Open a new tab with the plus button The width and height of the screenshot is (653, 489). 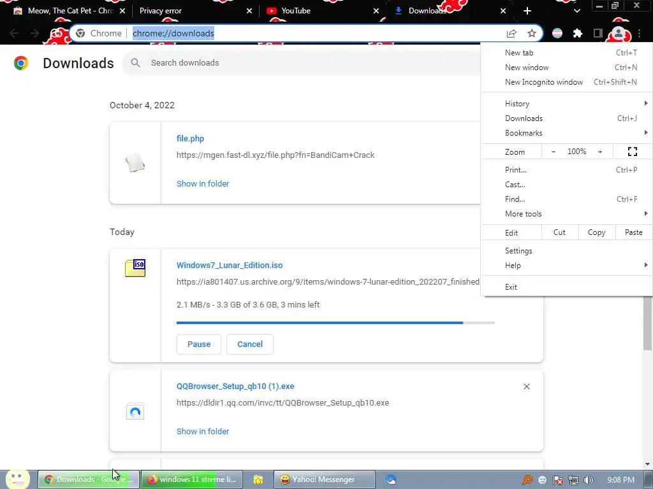pos(527,11)
